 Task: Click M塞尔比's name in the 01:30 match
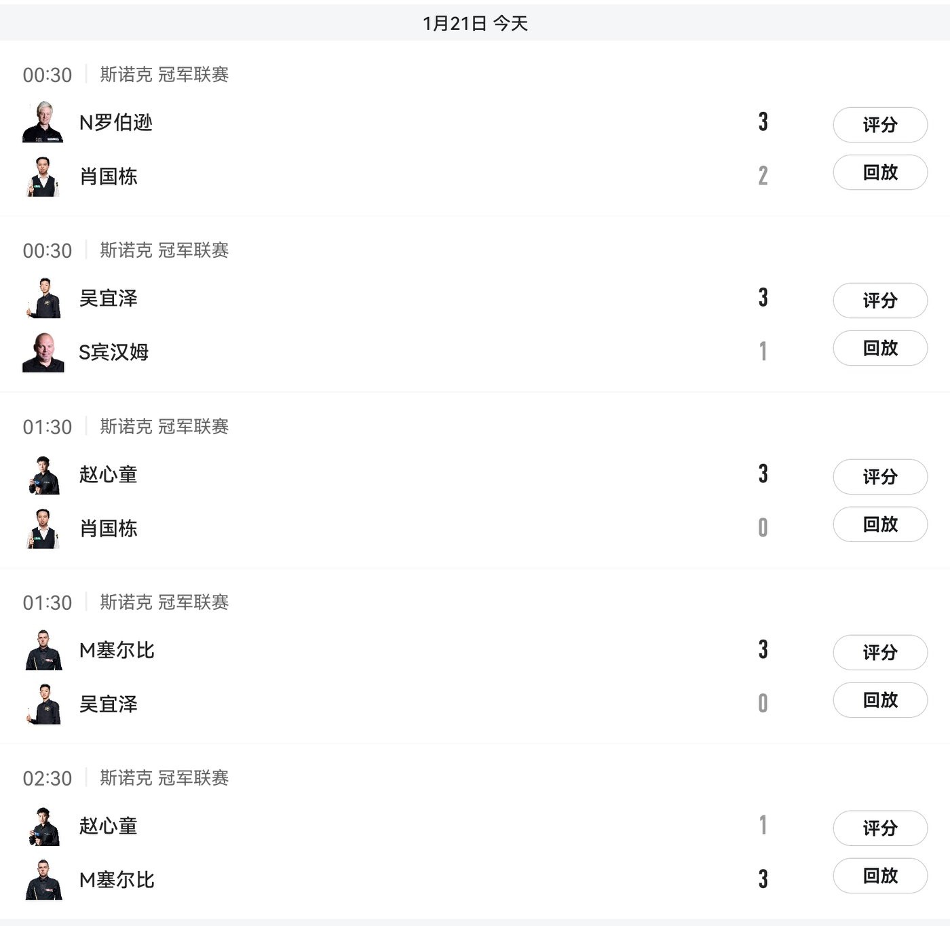(117, 651)
